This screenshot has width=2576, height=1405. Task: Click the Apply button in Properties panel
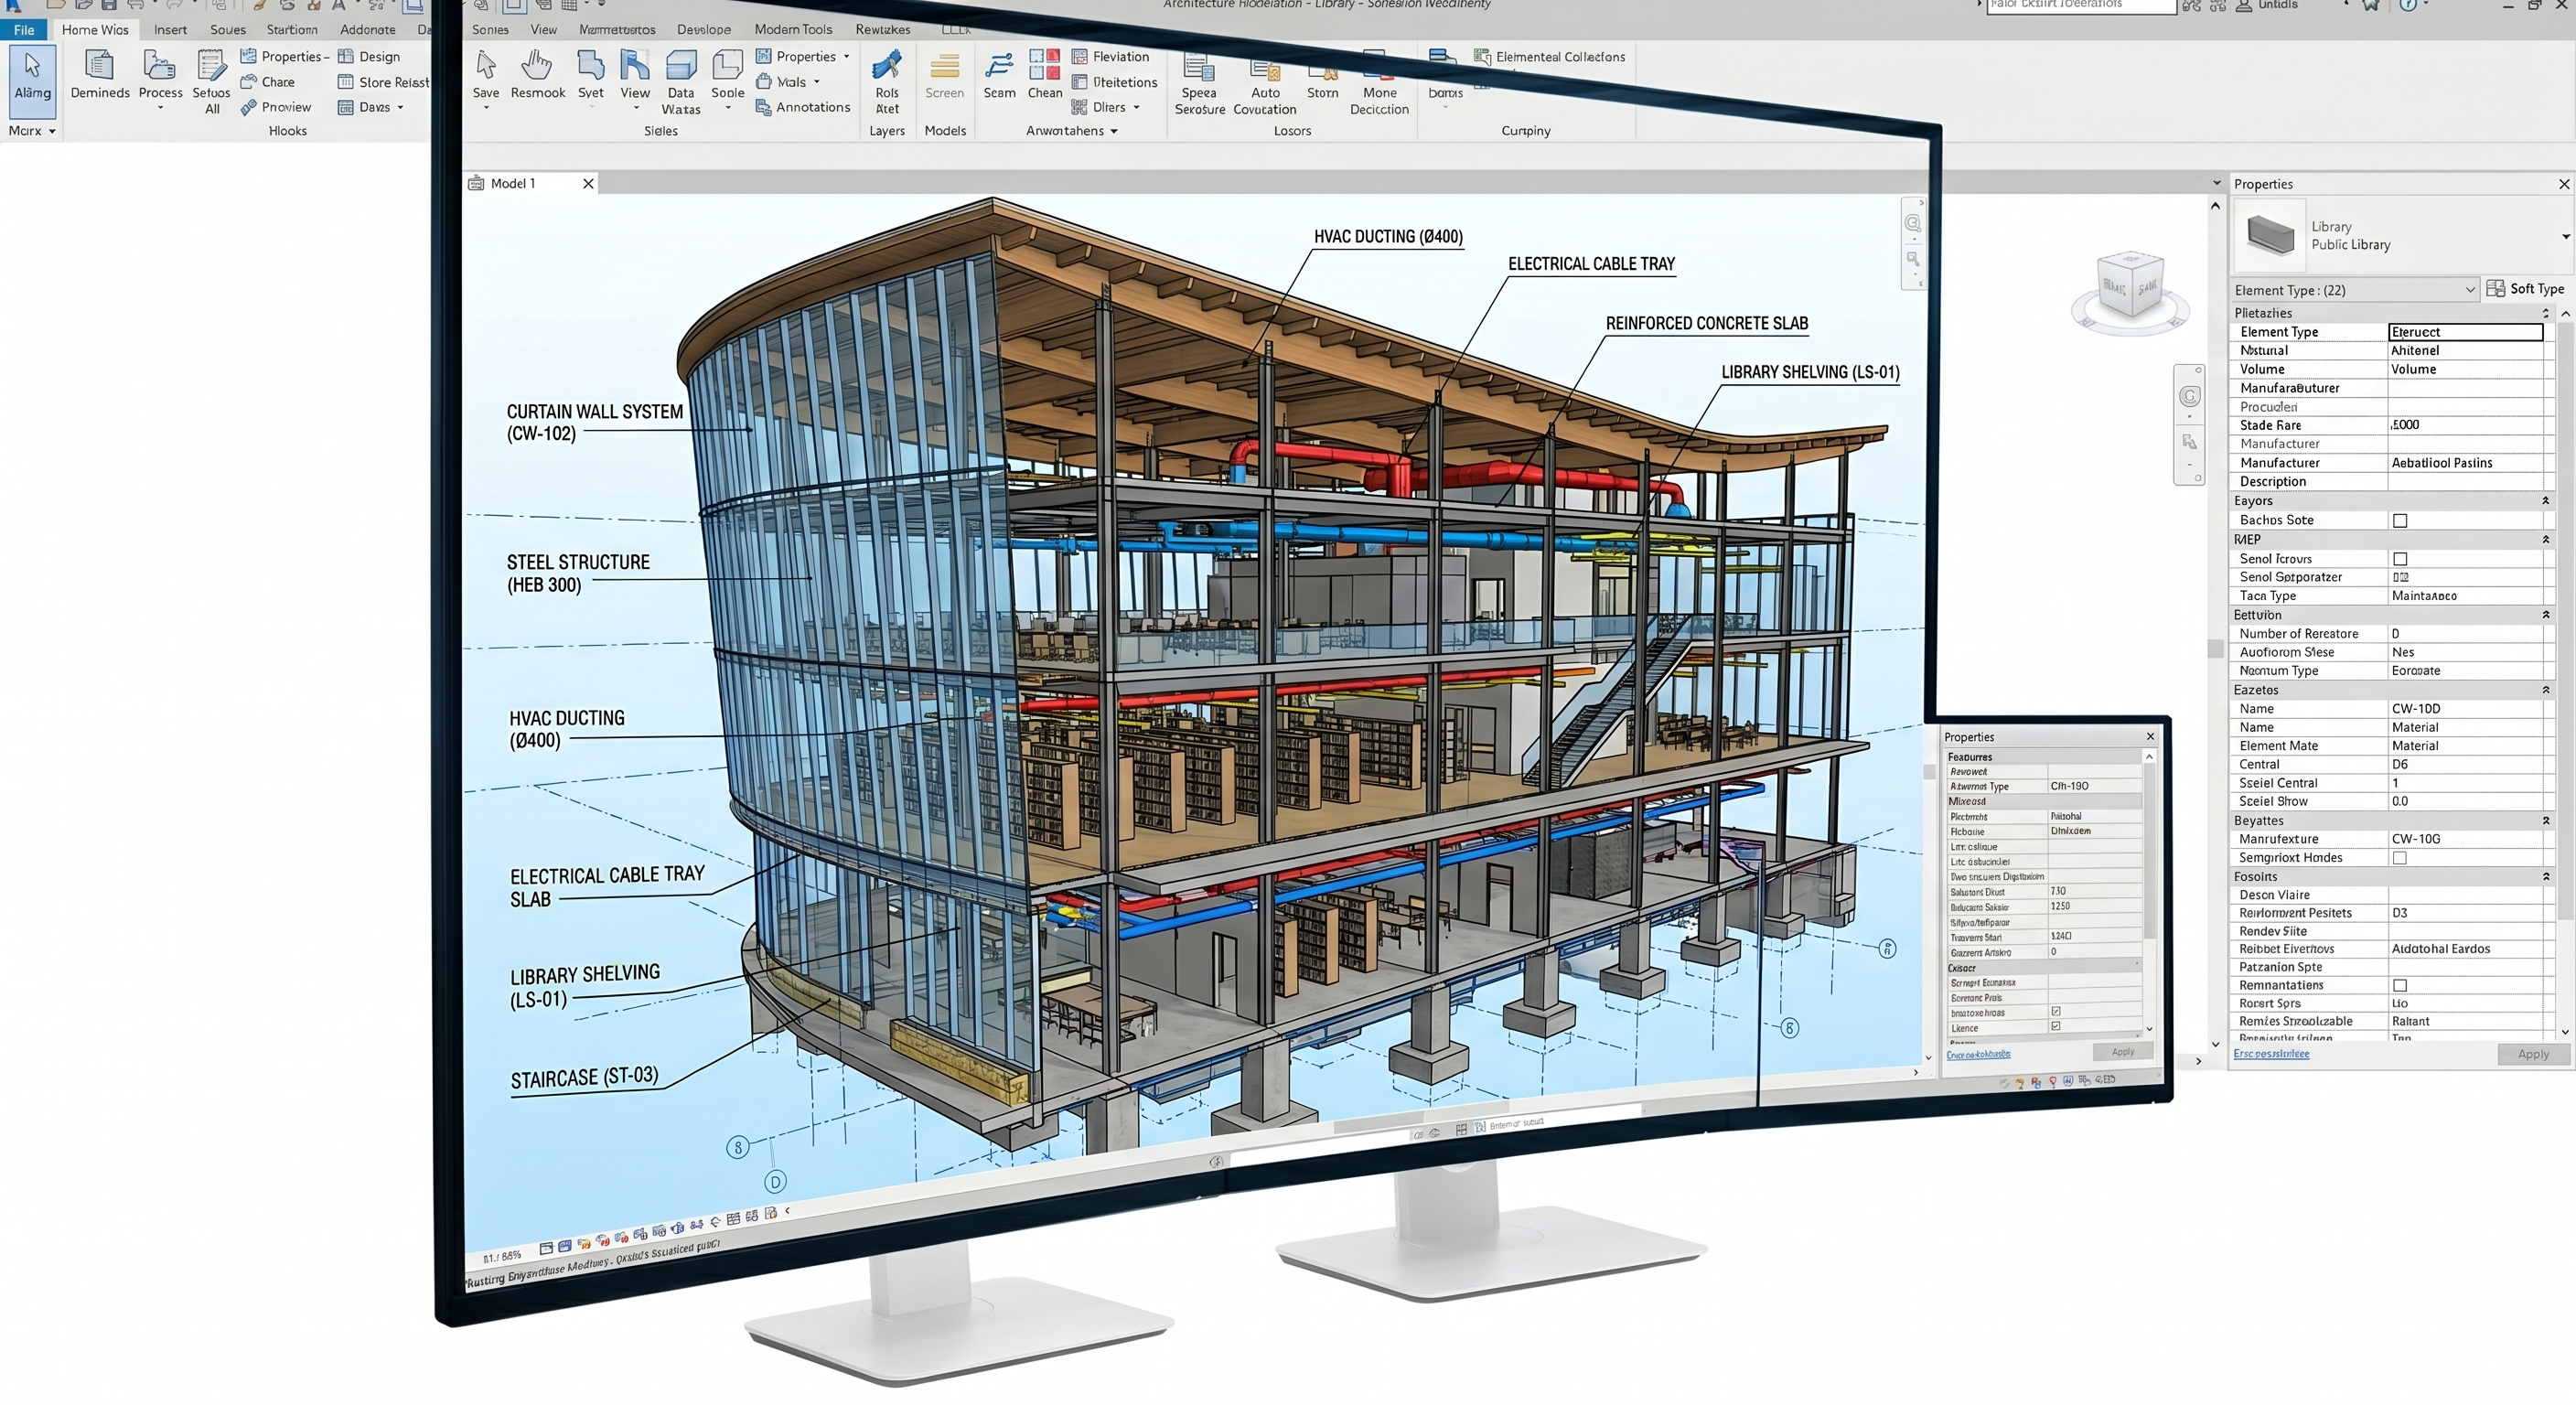[x=2532, y=1054]
